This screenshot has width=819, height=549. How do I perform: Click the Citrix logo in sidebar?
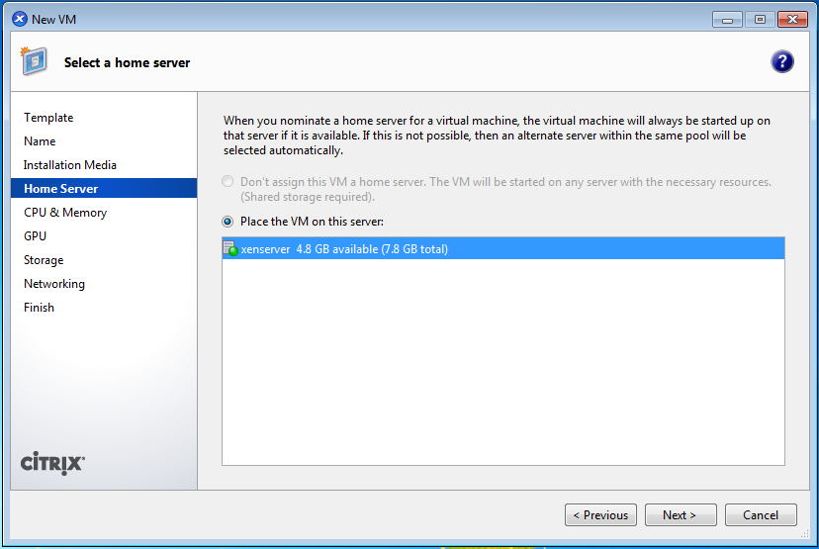52,464
